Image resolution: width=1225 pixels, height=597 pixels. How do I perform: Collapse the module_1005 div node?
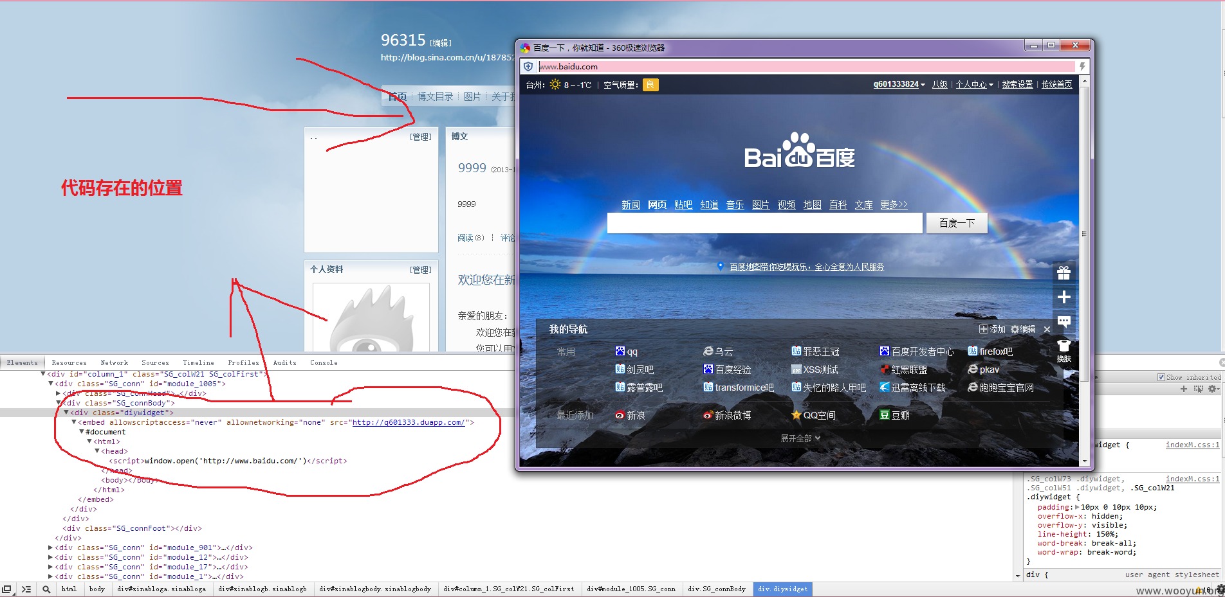pos(51,383)
